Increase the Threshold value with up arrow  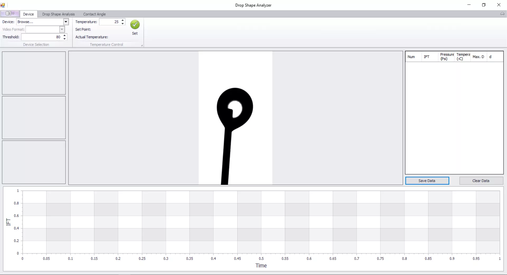[x=64, y=35]
